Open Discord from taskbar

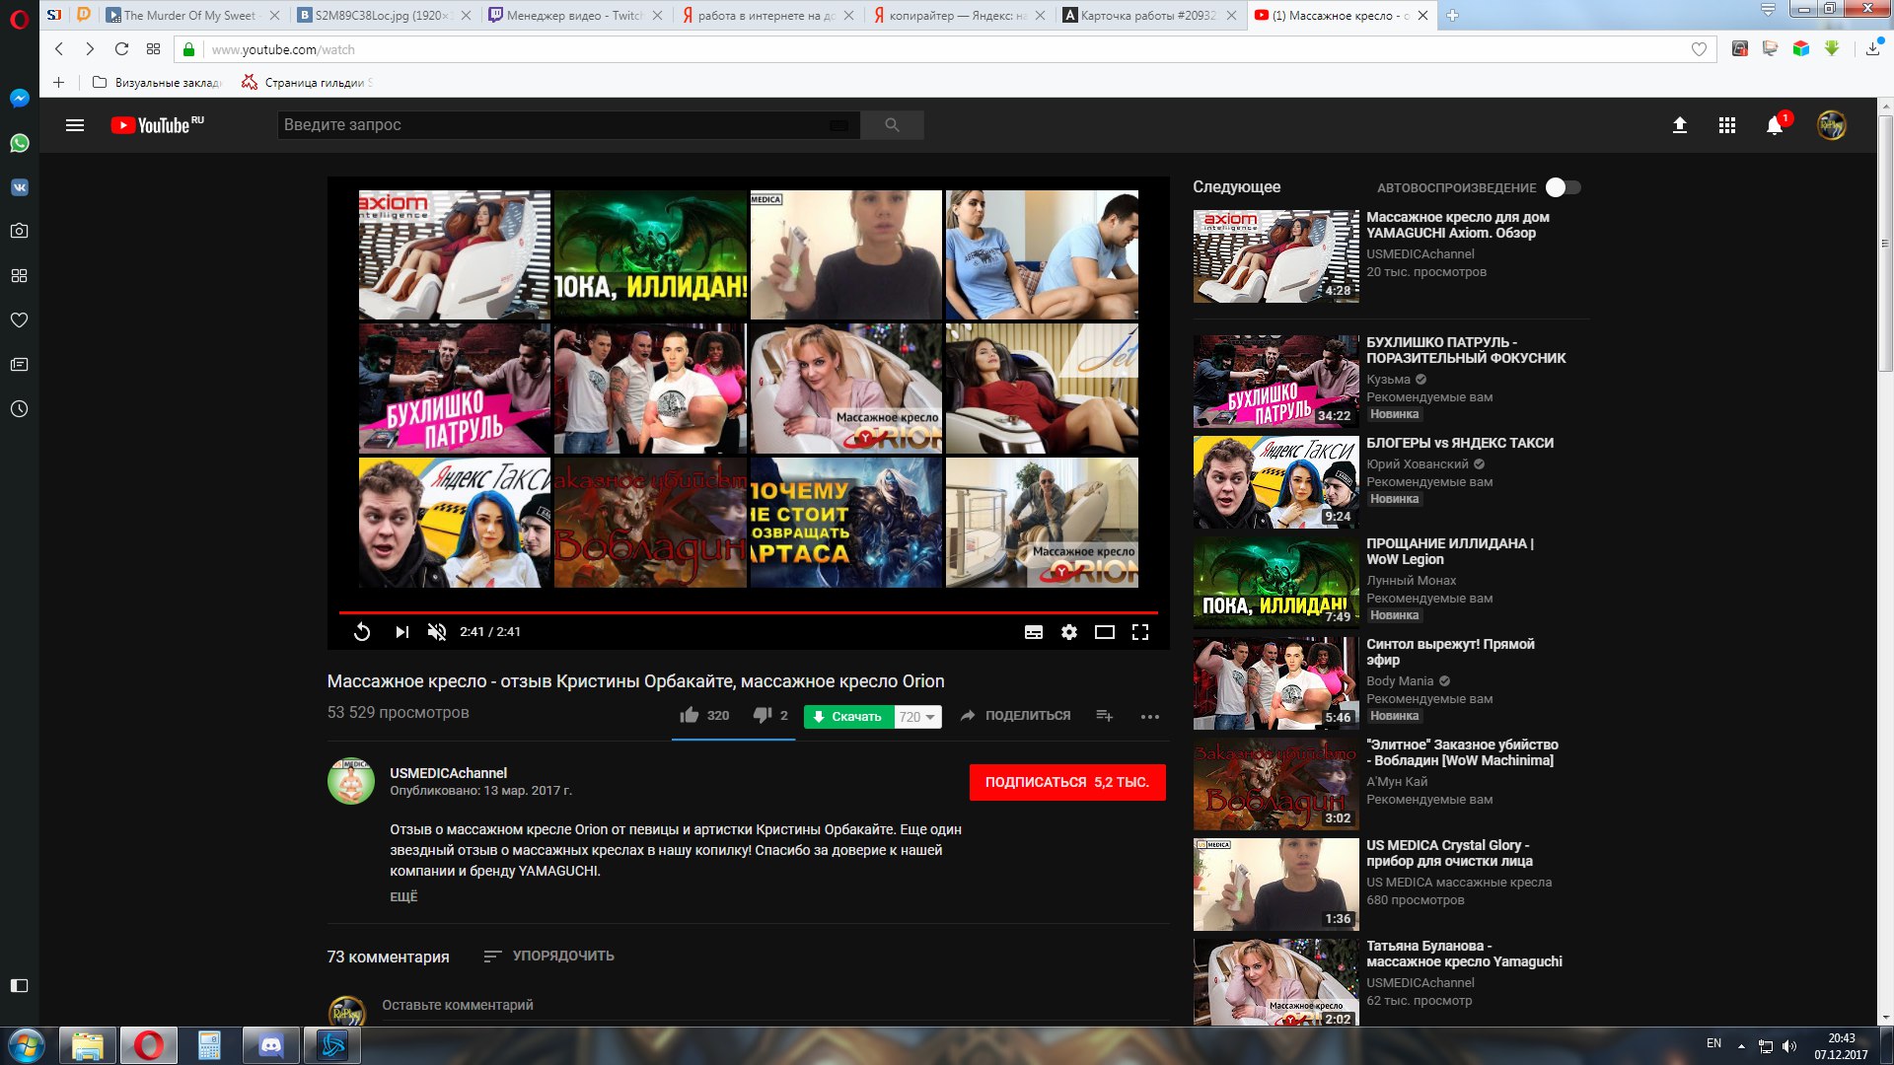[270, 1045]
